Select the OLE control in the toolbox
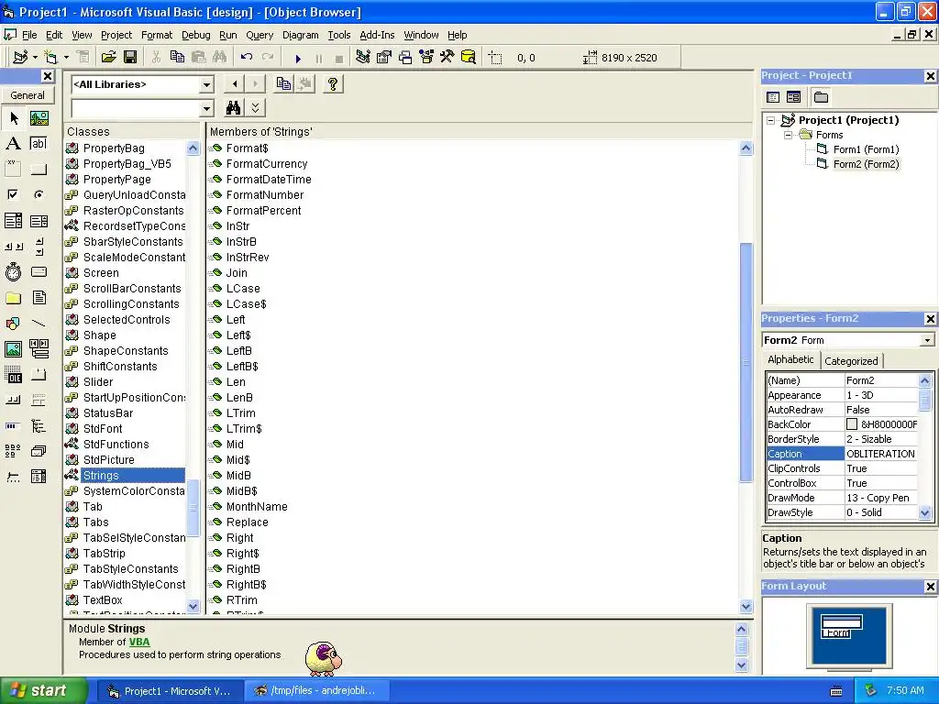The height and width of the screenshot is (704, 939). pos(13,375)
